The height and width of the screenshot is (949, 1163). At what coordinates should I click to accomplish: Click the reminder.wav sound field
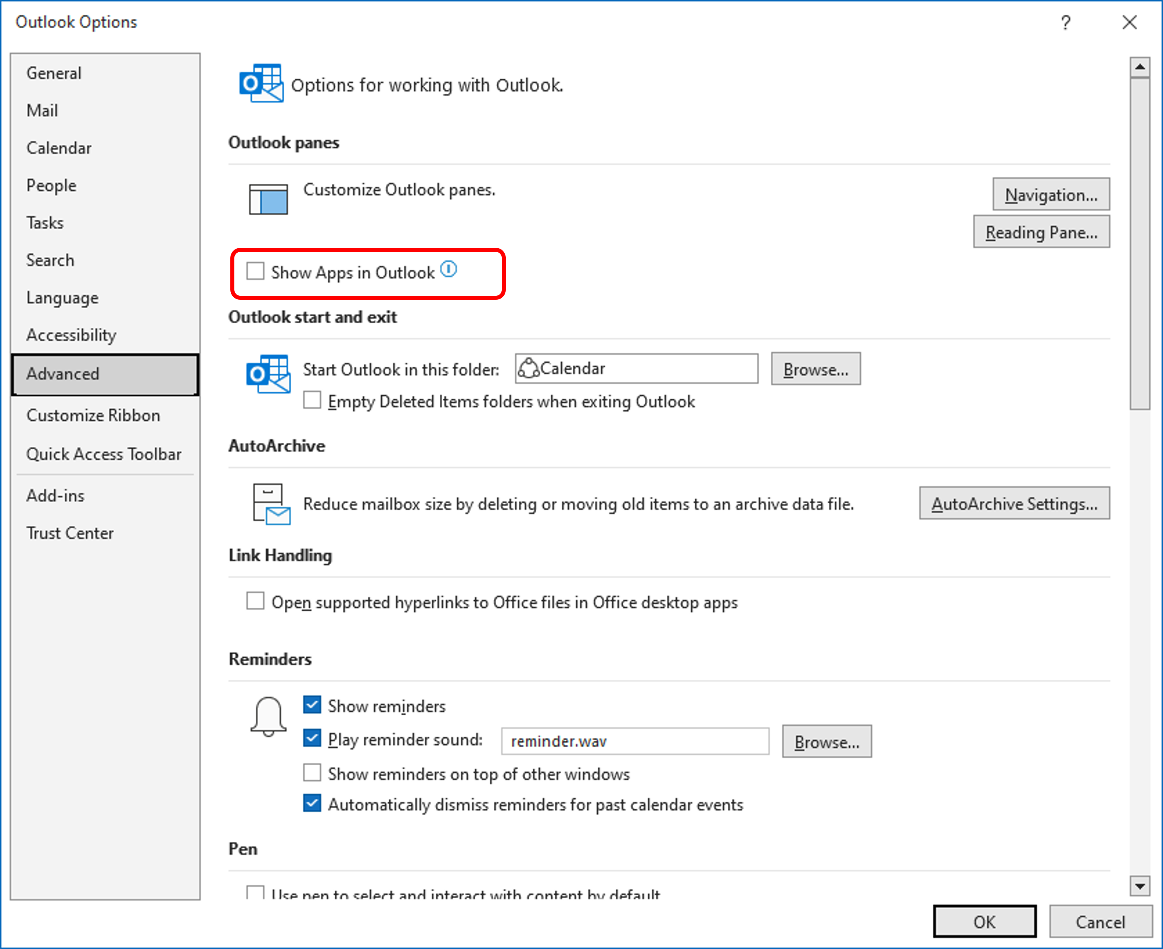click(x=635, y=741)
